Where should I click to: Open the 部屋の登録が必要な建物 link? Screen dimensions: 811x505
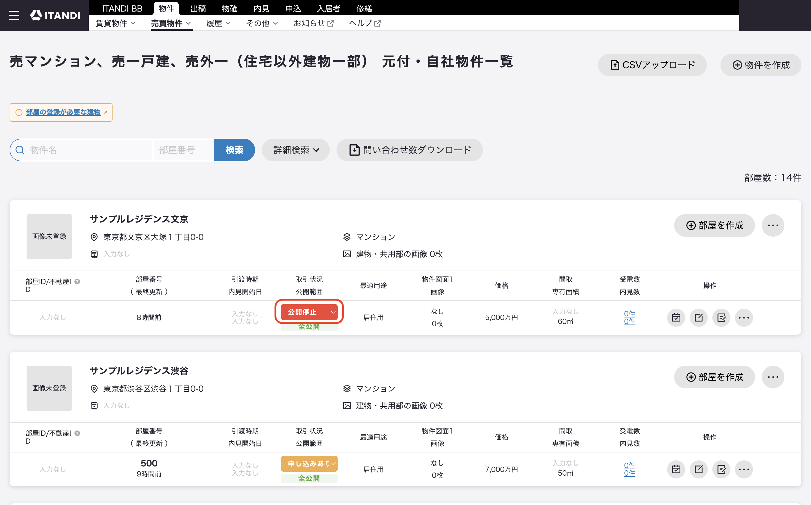click(63, 112)
